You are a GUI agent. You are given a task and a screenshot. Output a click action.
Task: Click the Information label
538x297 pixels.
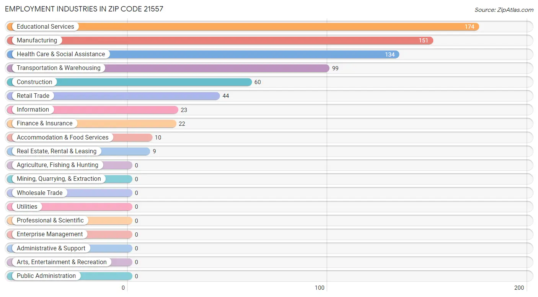click(33, 110)
